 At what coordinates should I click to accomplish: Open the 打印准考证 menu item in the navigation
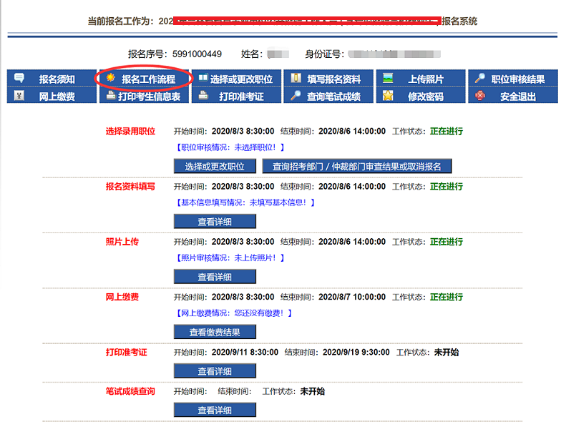tap(241, 97)
